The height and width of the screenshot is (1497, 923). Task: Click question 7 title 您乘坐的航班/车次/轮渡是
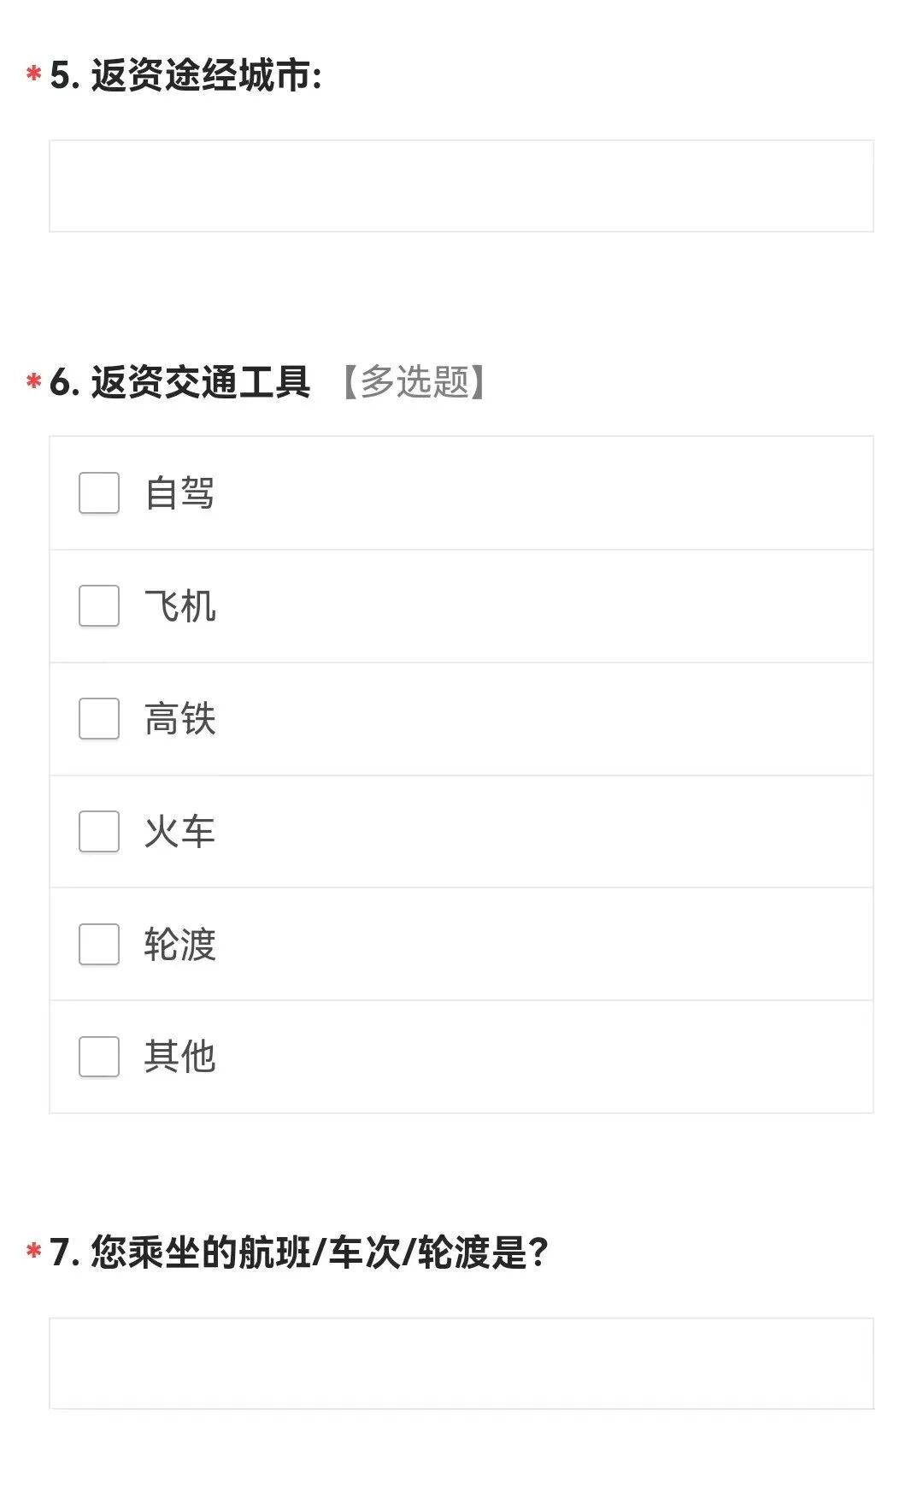[298, 1252]
